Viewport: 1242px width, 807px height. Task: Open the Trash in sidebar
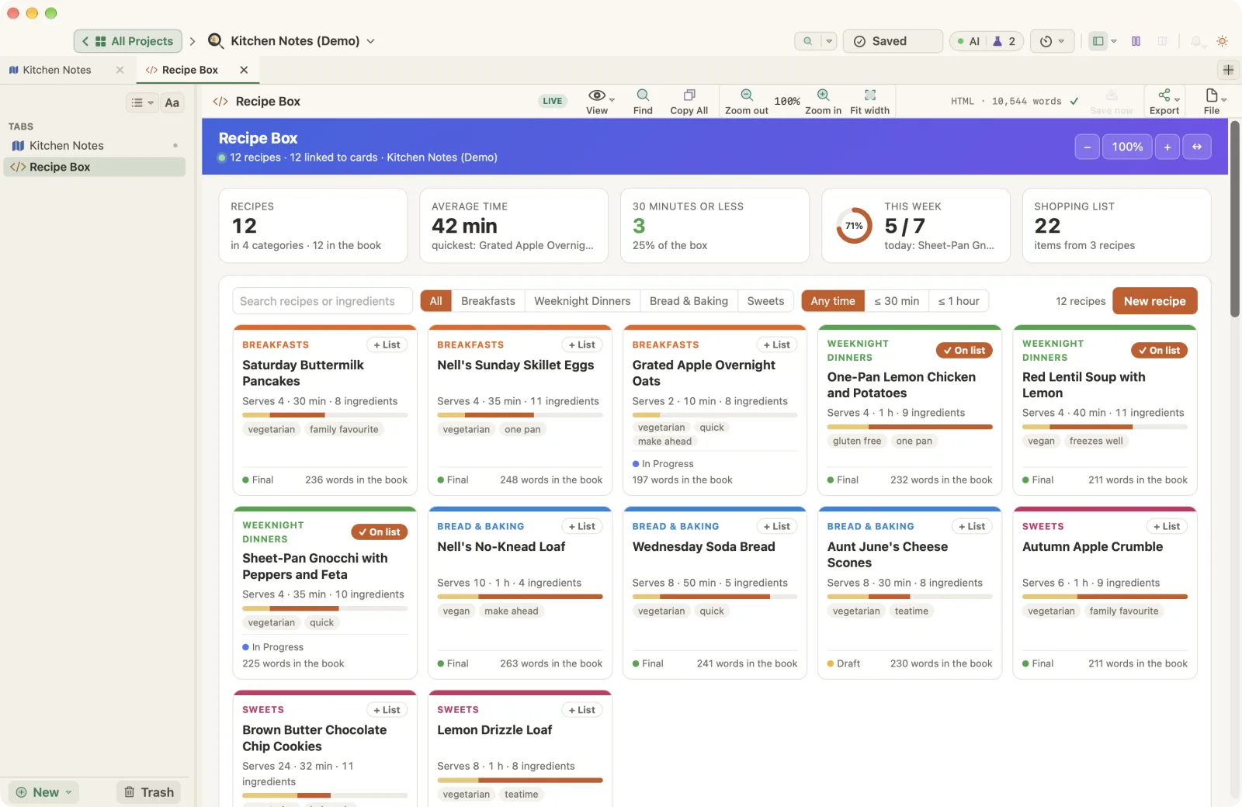coord(149,792)
